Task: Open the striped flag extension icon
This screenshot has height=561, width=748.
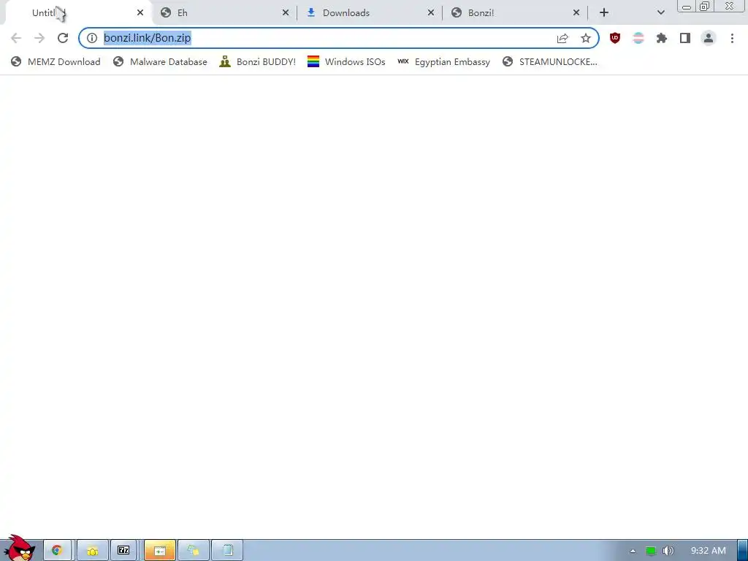Action: 638,38
